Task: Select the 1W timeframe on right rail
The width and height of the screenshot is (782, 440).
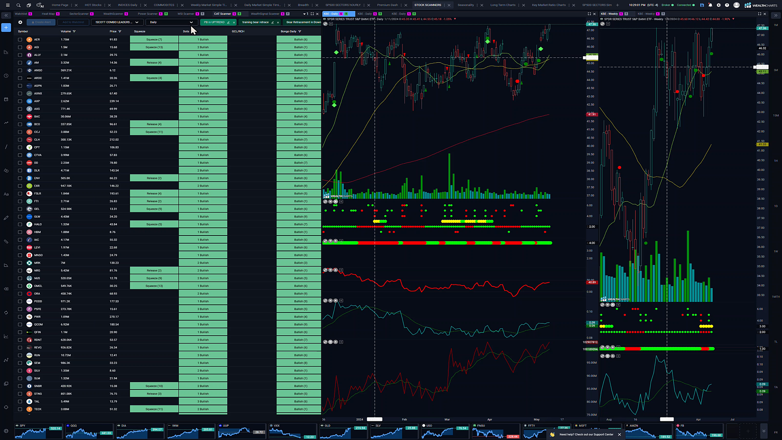Action: point(776,251)
